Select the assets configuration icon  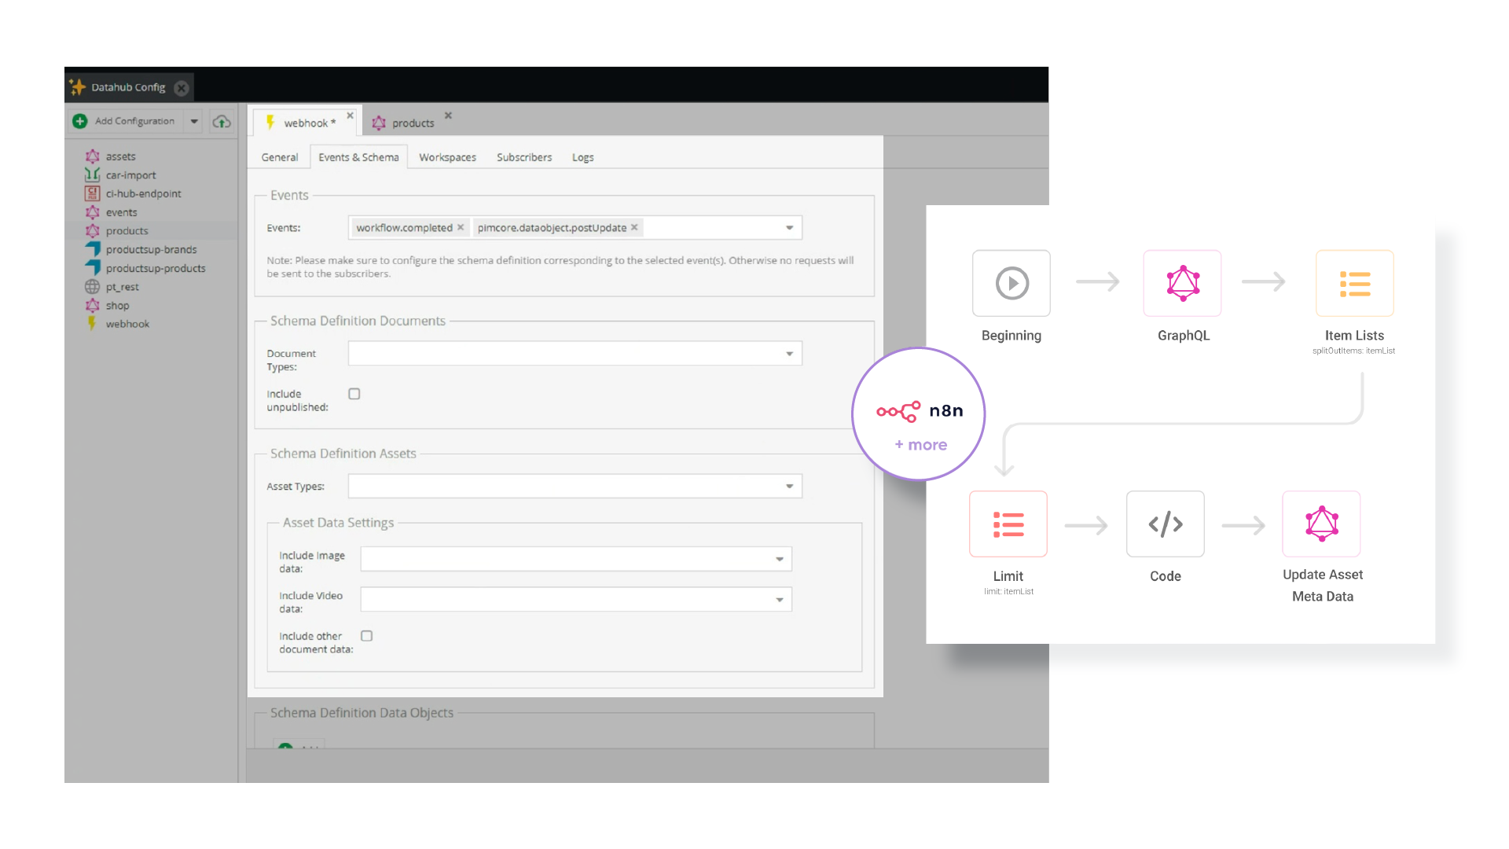93,156
